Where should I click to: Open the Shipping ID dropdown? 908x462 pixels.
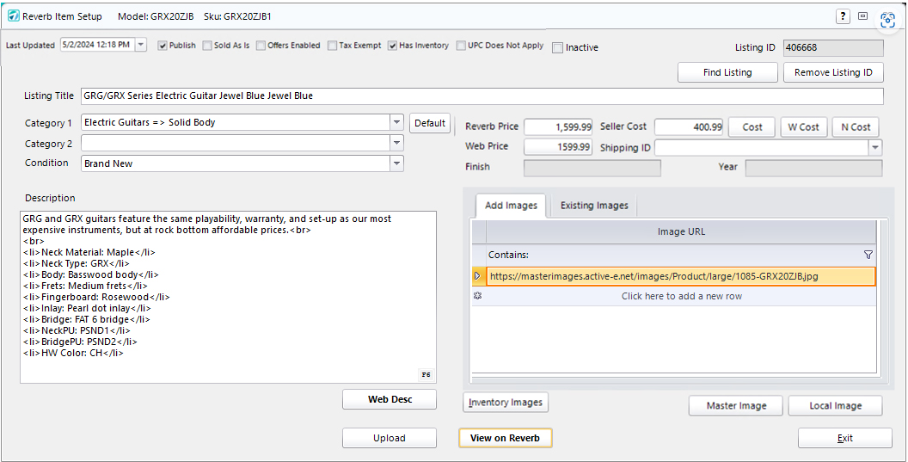point(875,147)
